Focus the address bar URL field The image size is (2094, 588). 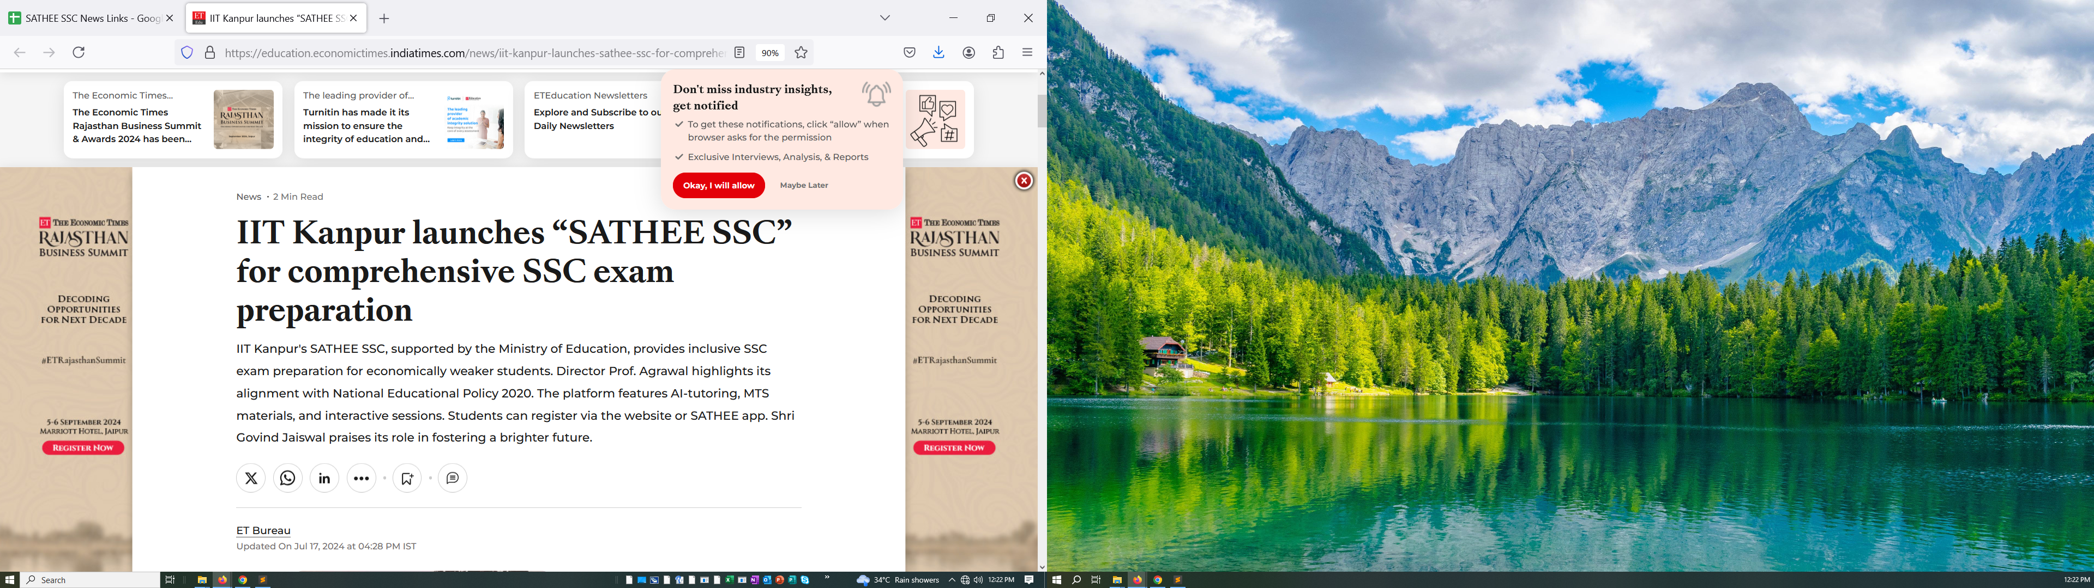pyautogui.click(x=475, y=53)
